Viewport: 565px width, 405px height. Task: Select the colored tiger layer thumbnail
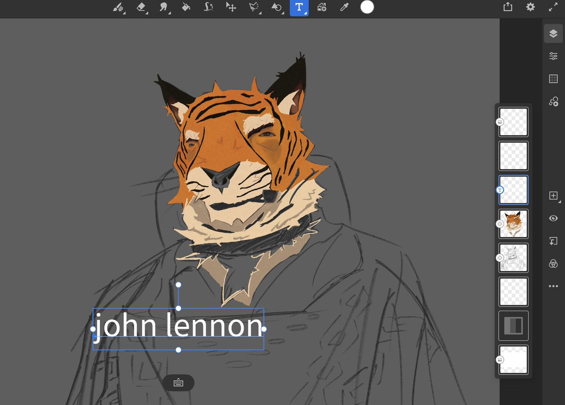(514, 224)
